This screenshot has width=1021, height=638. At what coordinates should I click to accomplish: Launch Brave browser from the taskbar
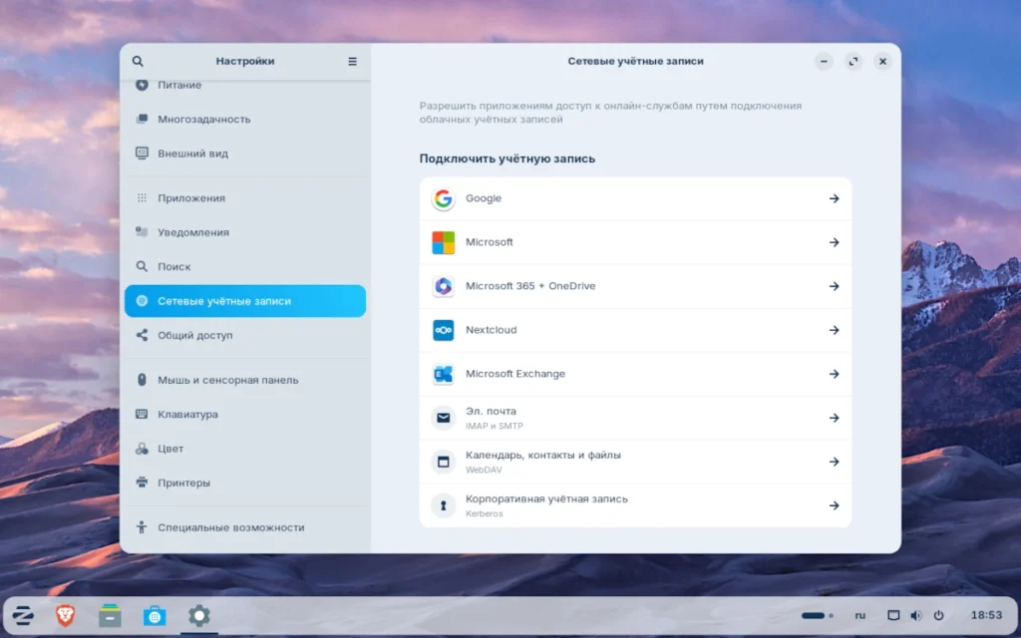(65, 615)
